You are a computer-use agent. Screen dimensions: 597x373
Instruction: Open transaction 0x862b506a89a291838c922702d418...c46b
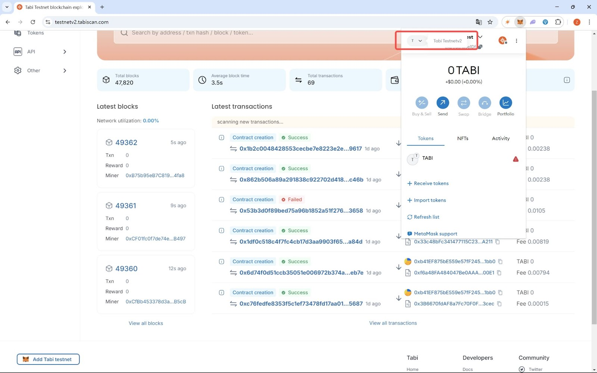[x=301, y=180]
